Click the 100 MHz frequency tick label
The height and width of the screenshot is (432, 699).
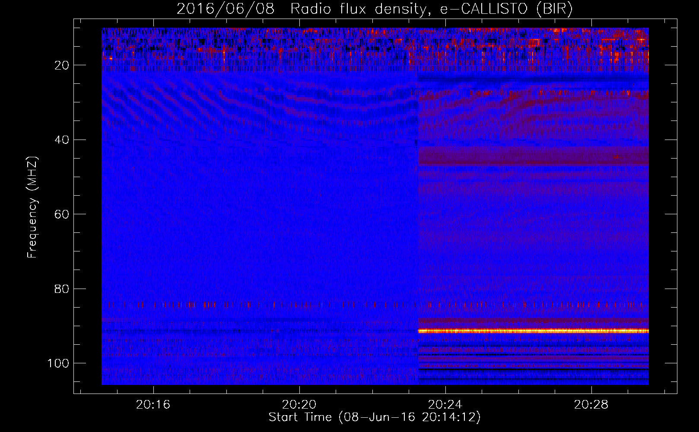coord(58,363)
